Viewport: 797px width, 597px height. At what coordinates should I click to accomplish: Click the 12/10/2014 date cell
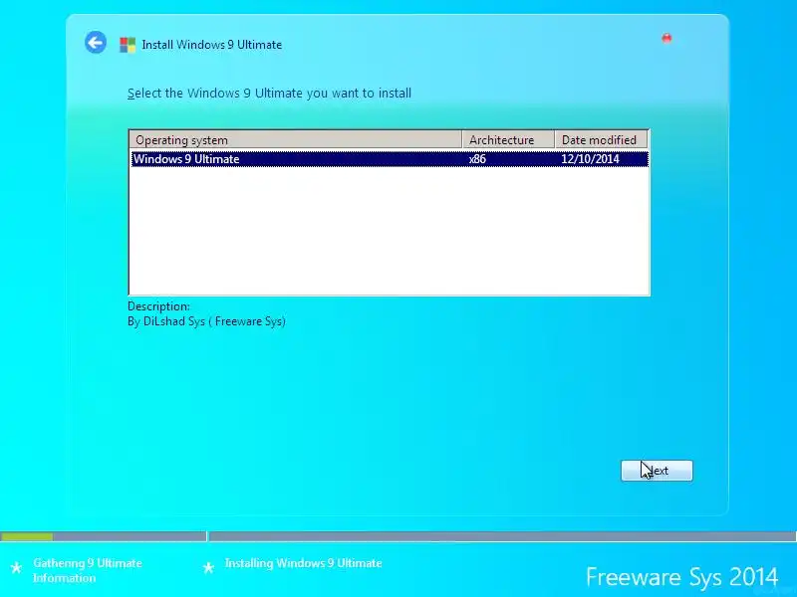pyautogui.click(x=590, y=159)
